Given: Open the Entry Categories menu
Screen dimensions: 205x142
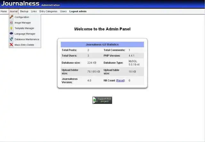Looking at the screenshot, I should click(x=48, y=12).
